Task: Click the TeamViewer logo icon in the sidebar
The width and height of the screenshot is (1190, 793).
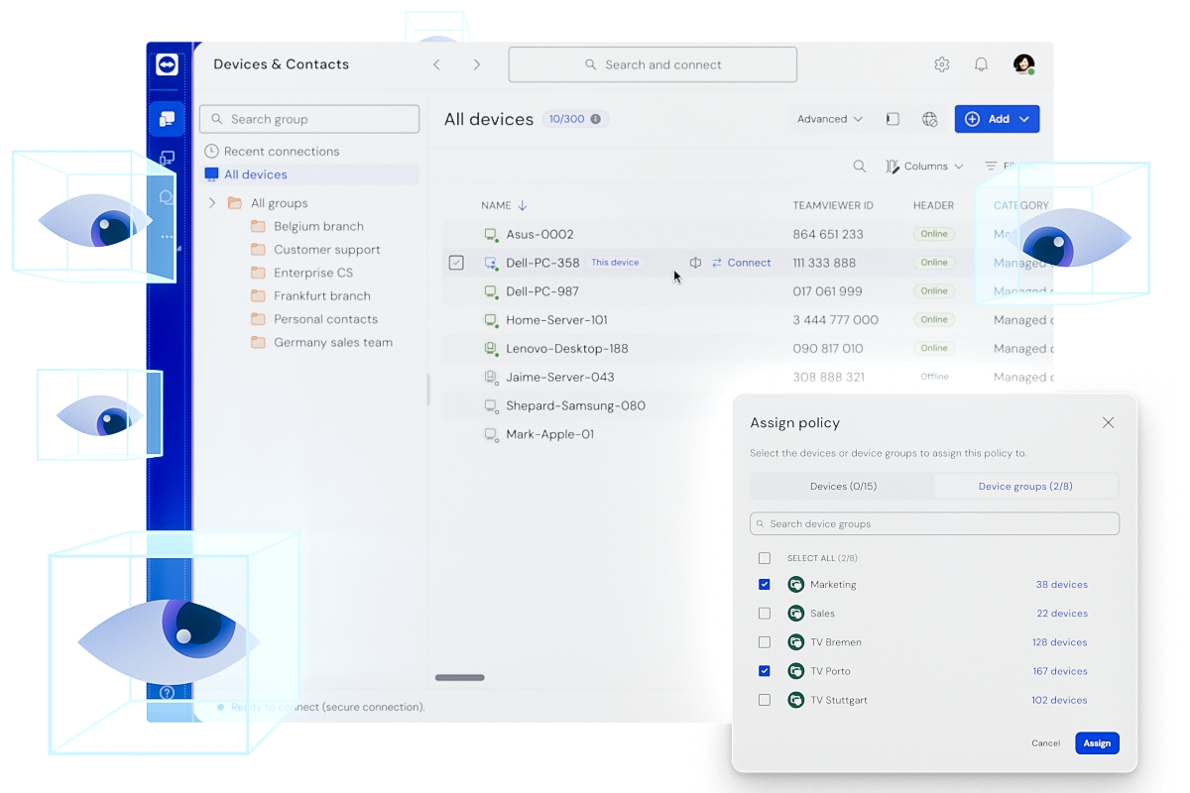Action: click(167, 65)
